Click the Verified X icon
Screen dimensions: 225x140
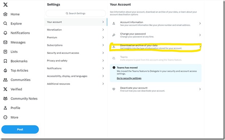click(5, 89)
